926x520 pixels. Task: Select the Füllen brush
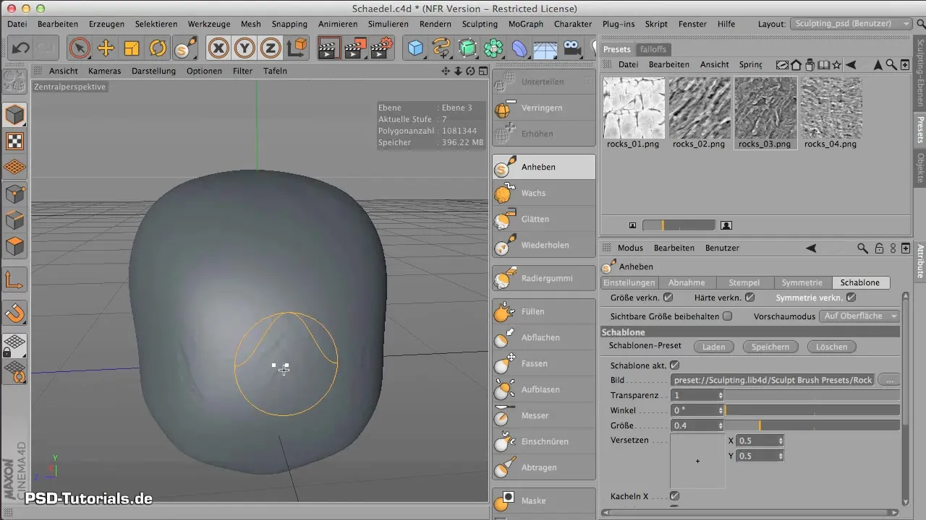click(543, 311)
